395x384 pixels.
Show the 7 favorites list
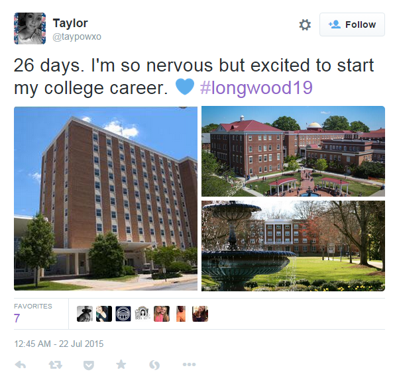(32, 313)
